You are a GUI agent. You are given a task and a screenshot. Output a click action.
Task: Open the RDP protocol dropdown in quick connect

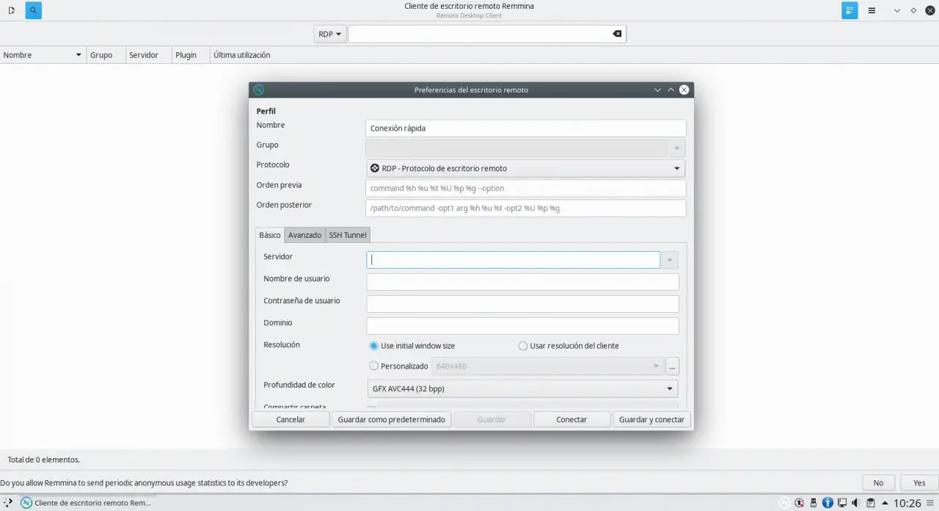point(330,34)
